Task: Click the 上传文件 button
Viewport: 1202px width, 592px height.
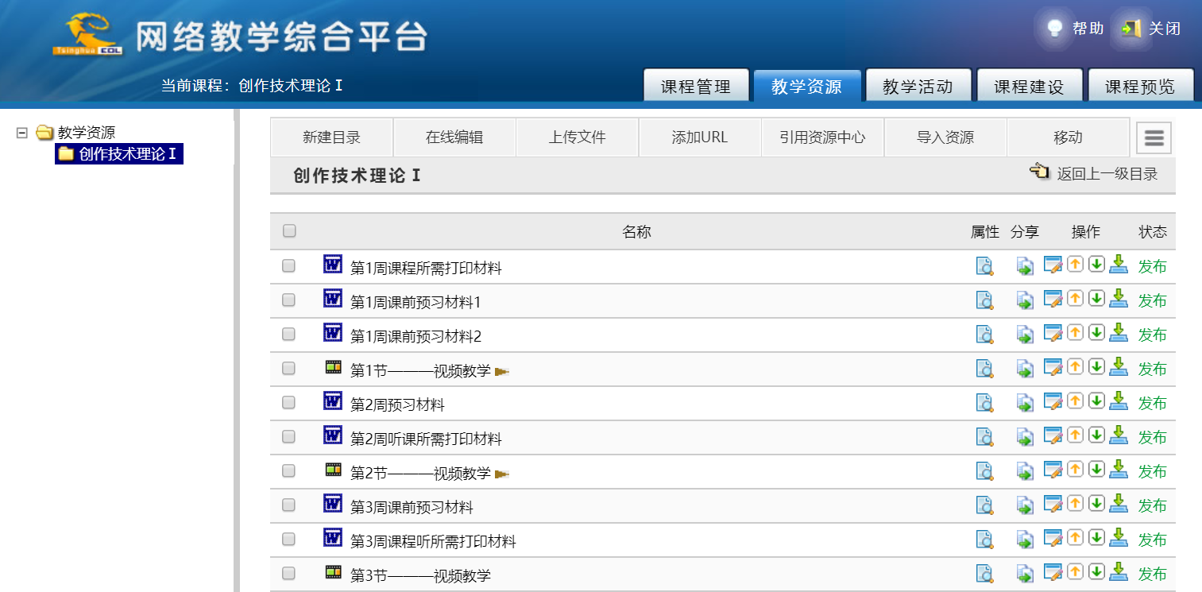Action: click(577, 137)
